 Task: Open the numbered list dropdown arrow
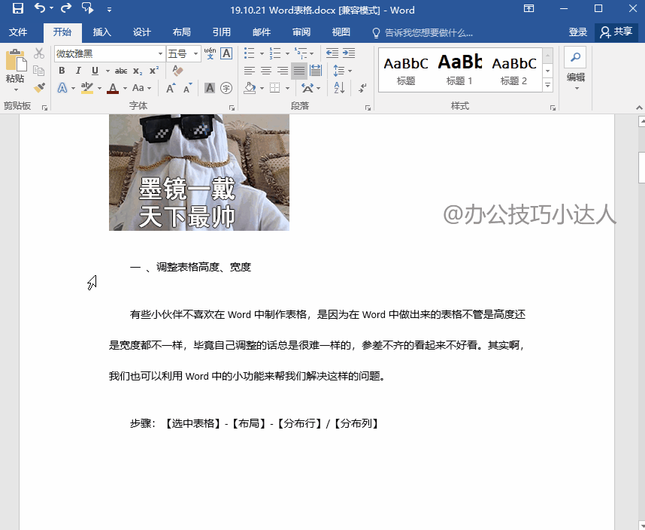click(287, 53)
